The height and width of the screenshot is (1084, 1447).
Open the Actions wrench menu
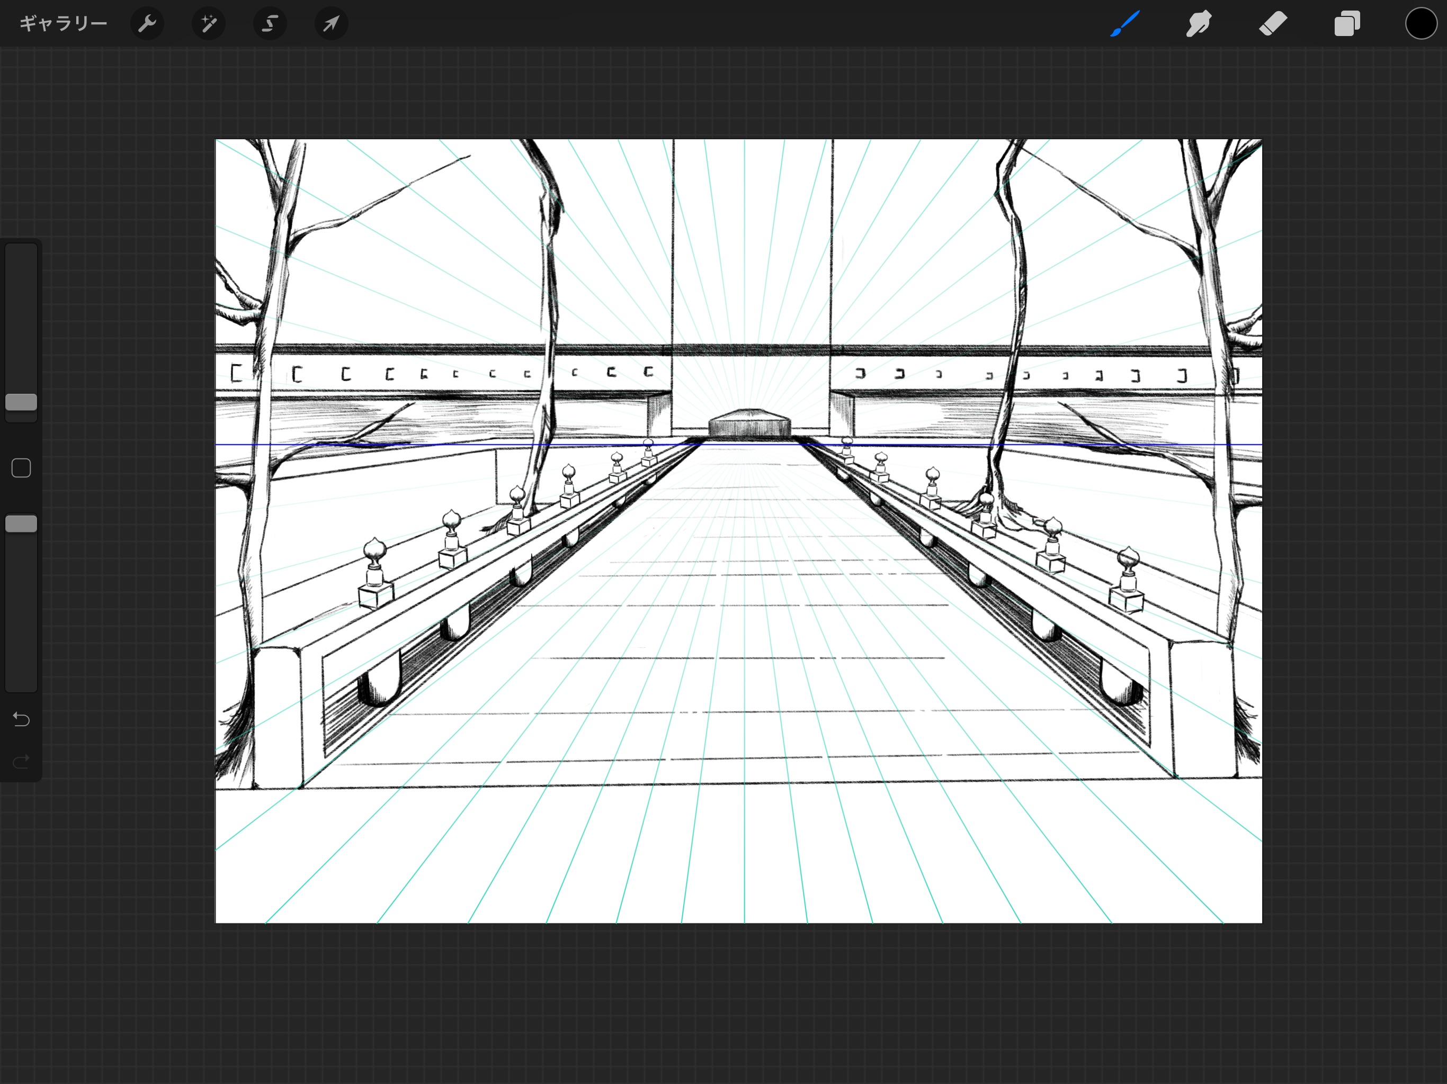tap(147, 23)
